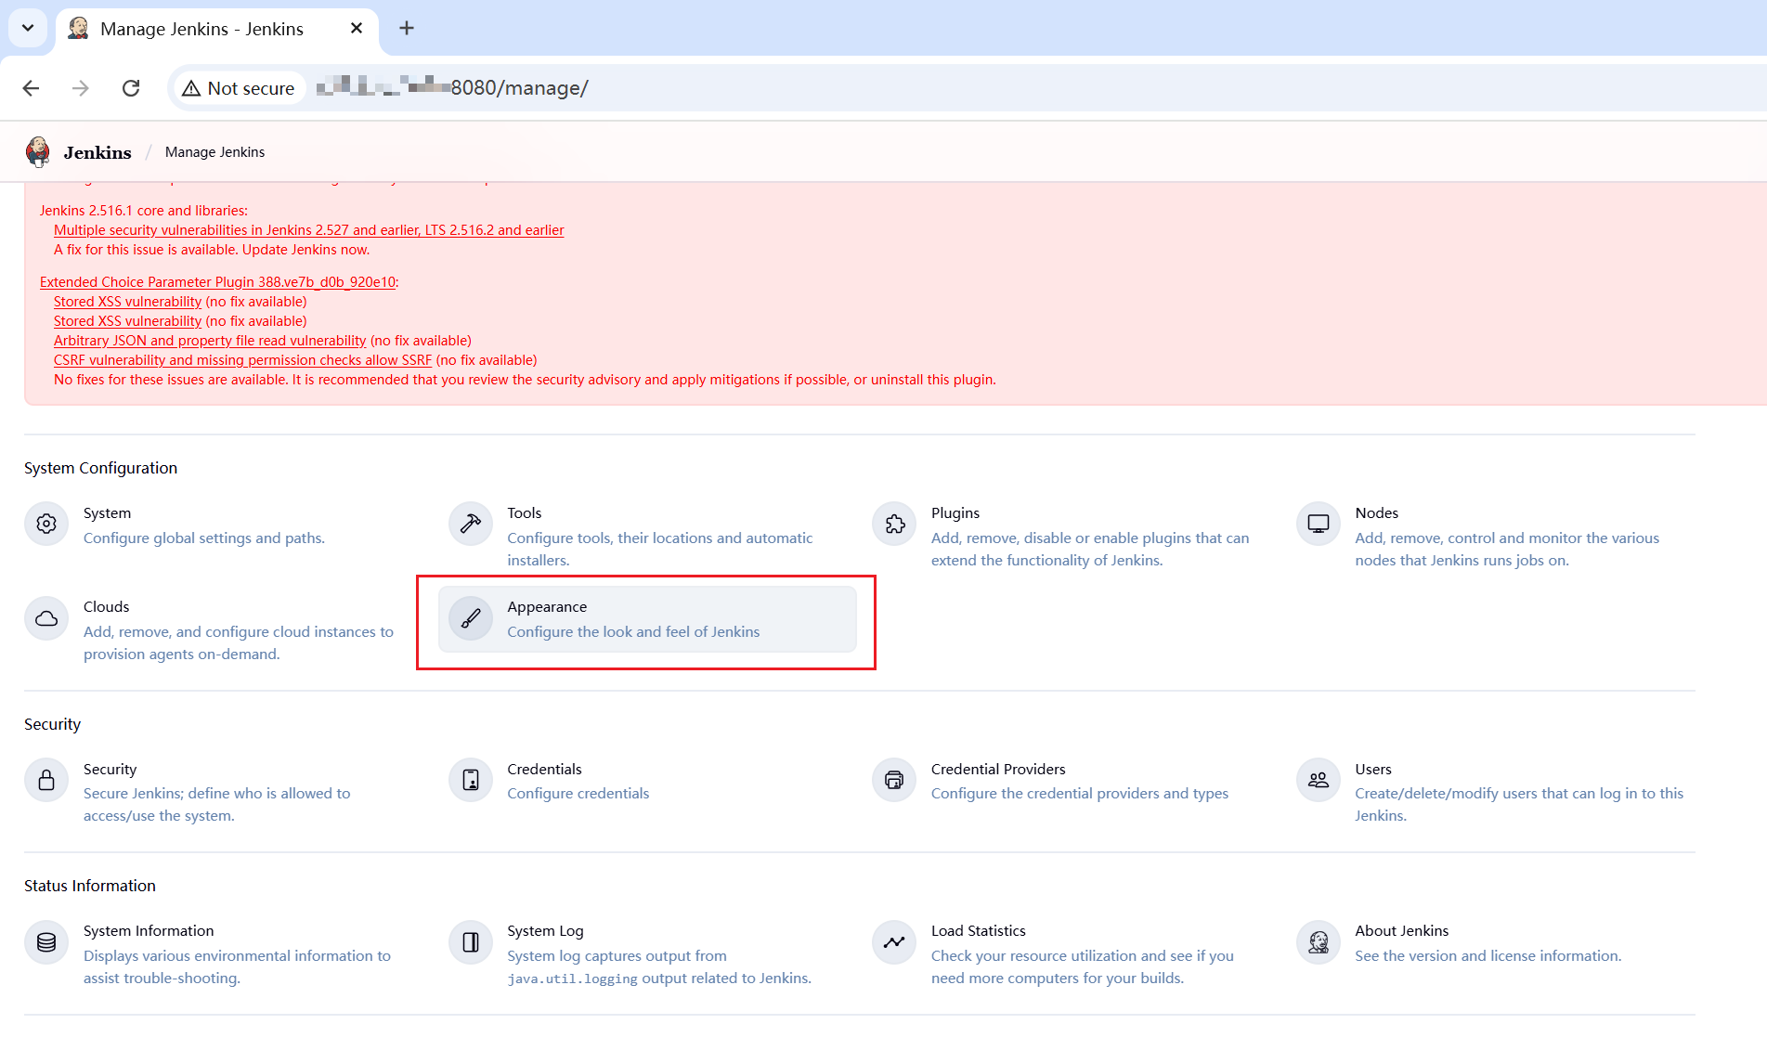Click the Manage Jenkins breadcrumb
Screen dimensions: 1767x1037
click(x=214, y=152)
